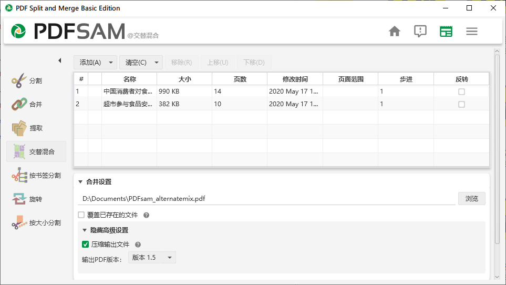Select the 交替混合 tool

[x=36, y=151]
